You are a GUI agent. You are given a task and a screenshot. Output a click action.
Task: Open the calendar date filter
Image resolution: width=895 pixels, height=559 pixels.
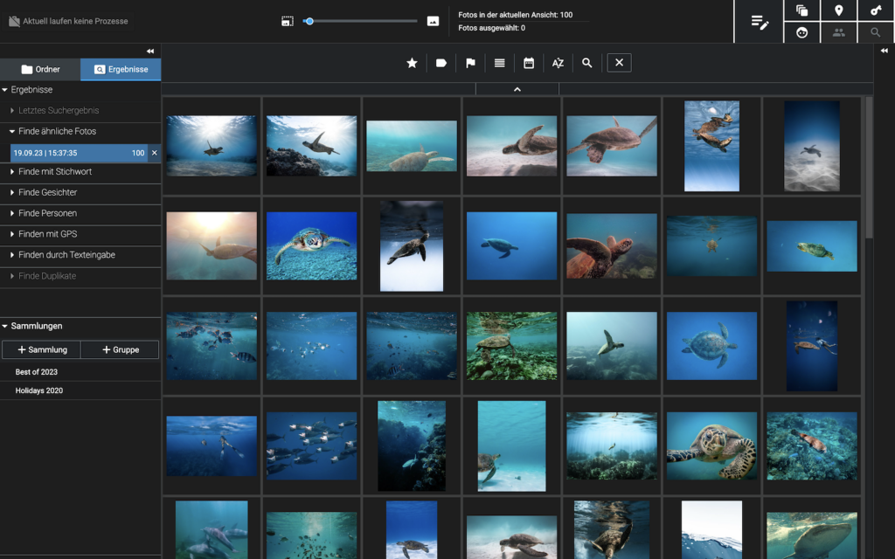[x=529, y=63]
